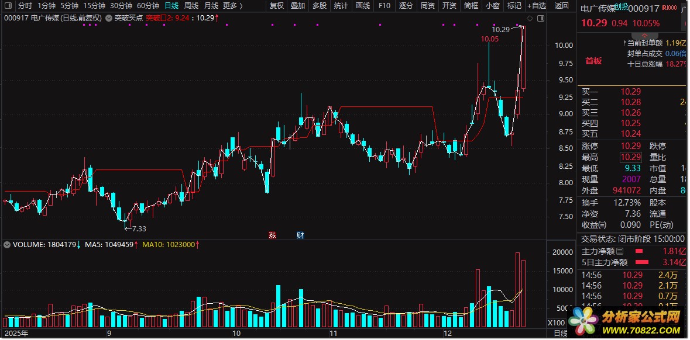Switch to 月线 monthly chart
The height and width of the screenshot is (340, 690).
pyautogui.click(x=211, y=6)
